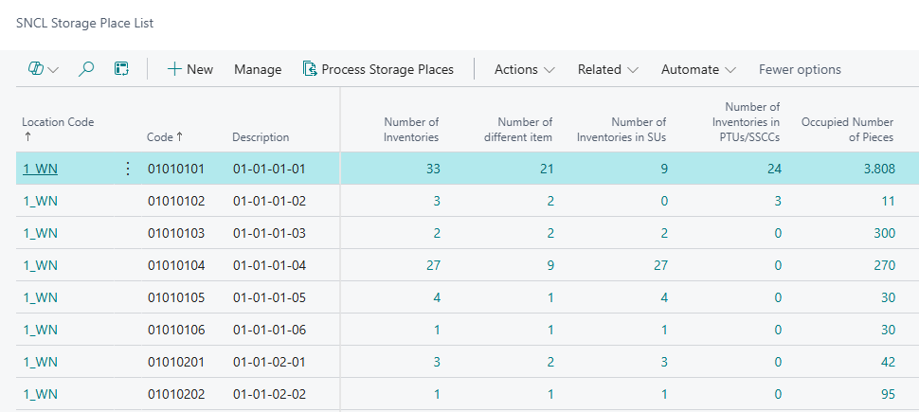919x412 pixels.
Task: Expand the Copilot dropdown chevron
Action: (x=53, y=70)
